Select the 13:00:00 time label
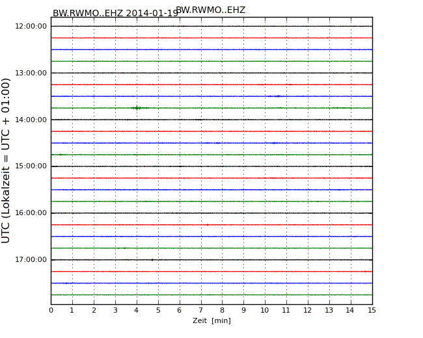The width and height of the screenshot is (423, 338). pos(31,73)
